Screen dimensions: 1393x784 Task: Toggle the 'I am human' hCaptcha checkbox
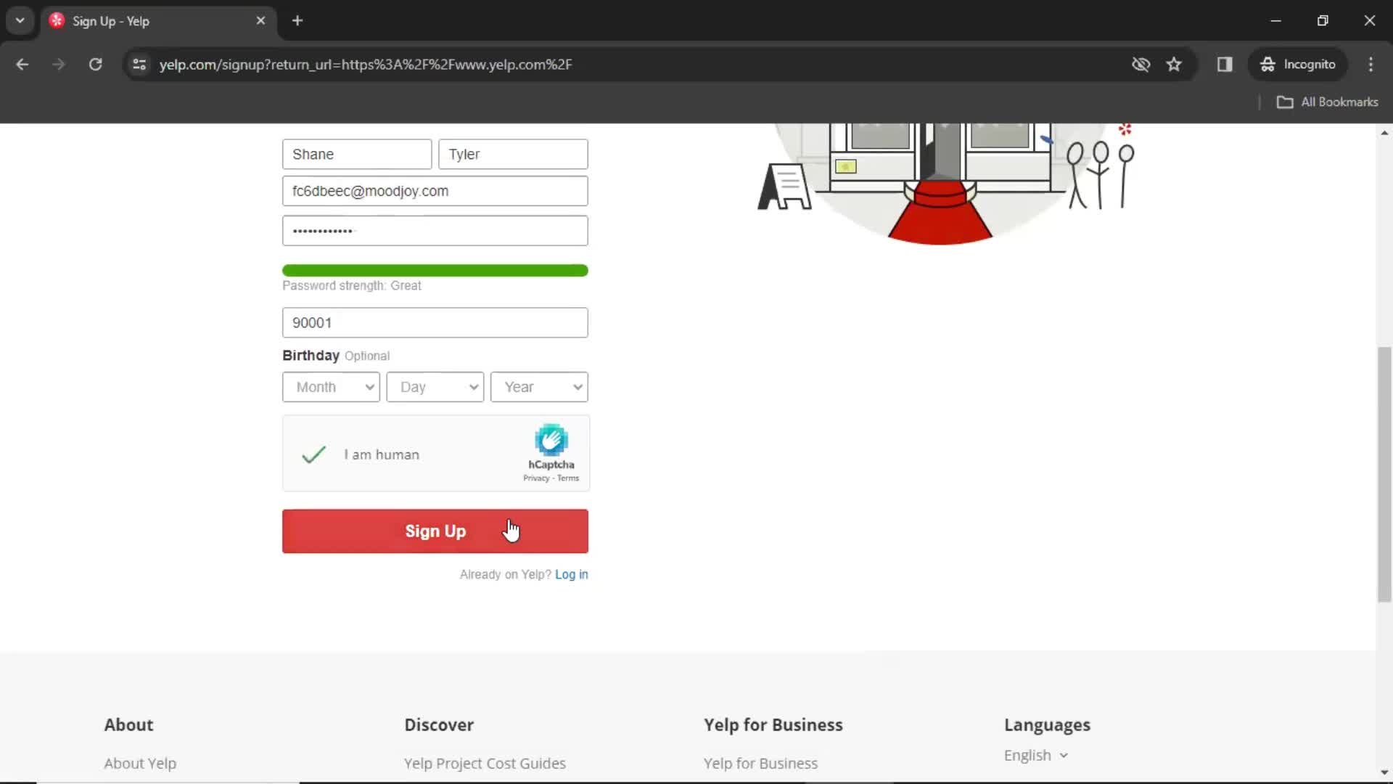(312, 454)
